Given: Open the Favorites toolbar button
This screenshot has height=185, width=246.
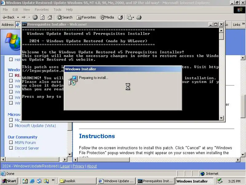Looking at the screenshot, I should (x=86, y=17).
